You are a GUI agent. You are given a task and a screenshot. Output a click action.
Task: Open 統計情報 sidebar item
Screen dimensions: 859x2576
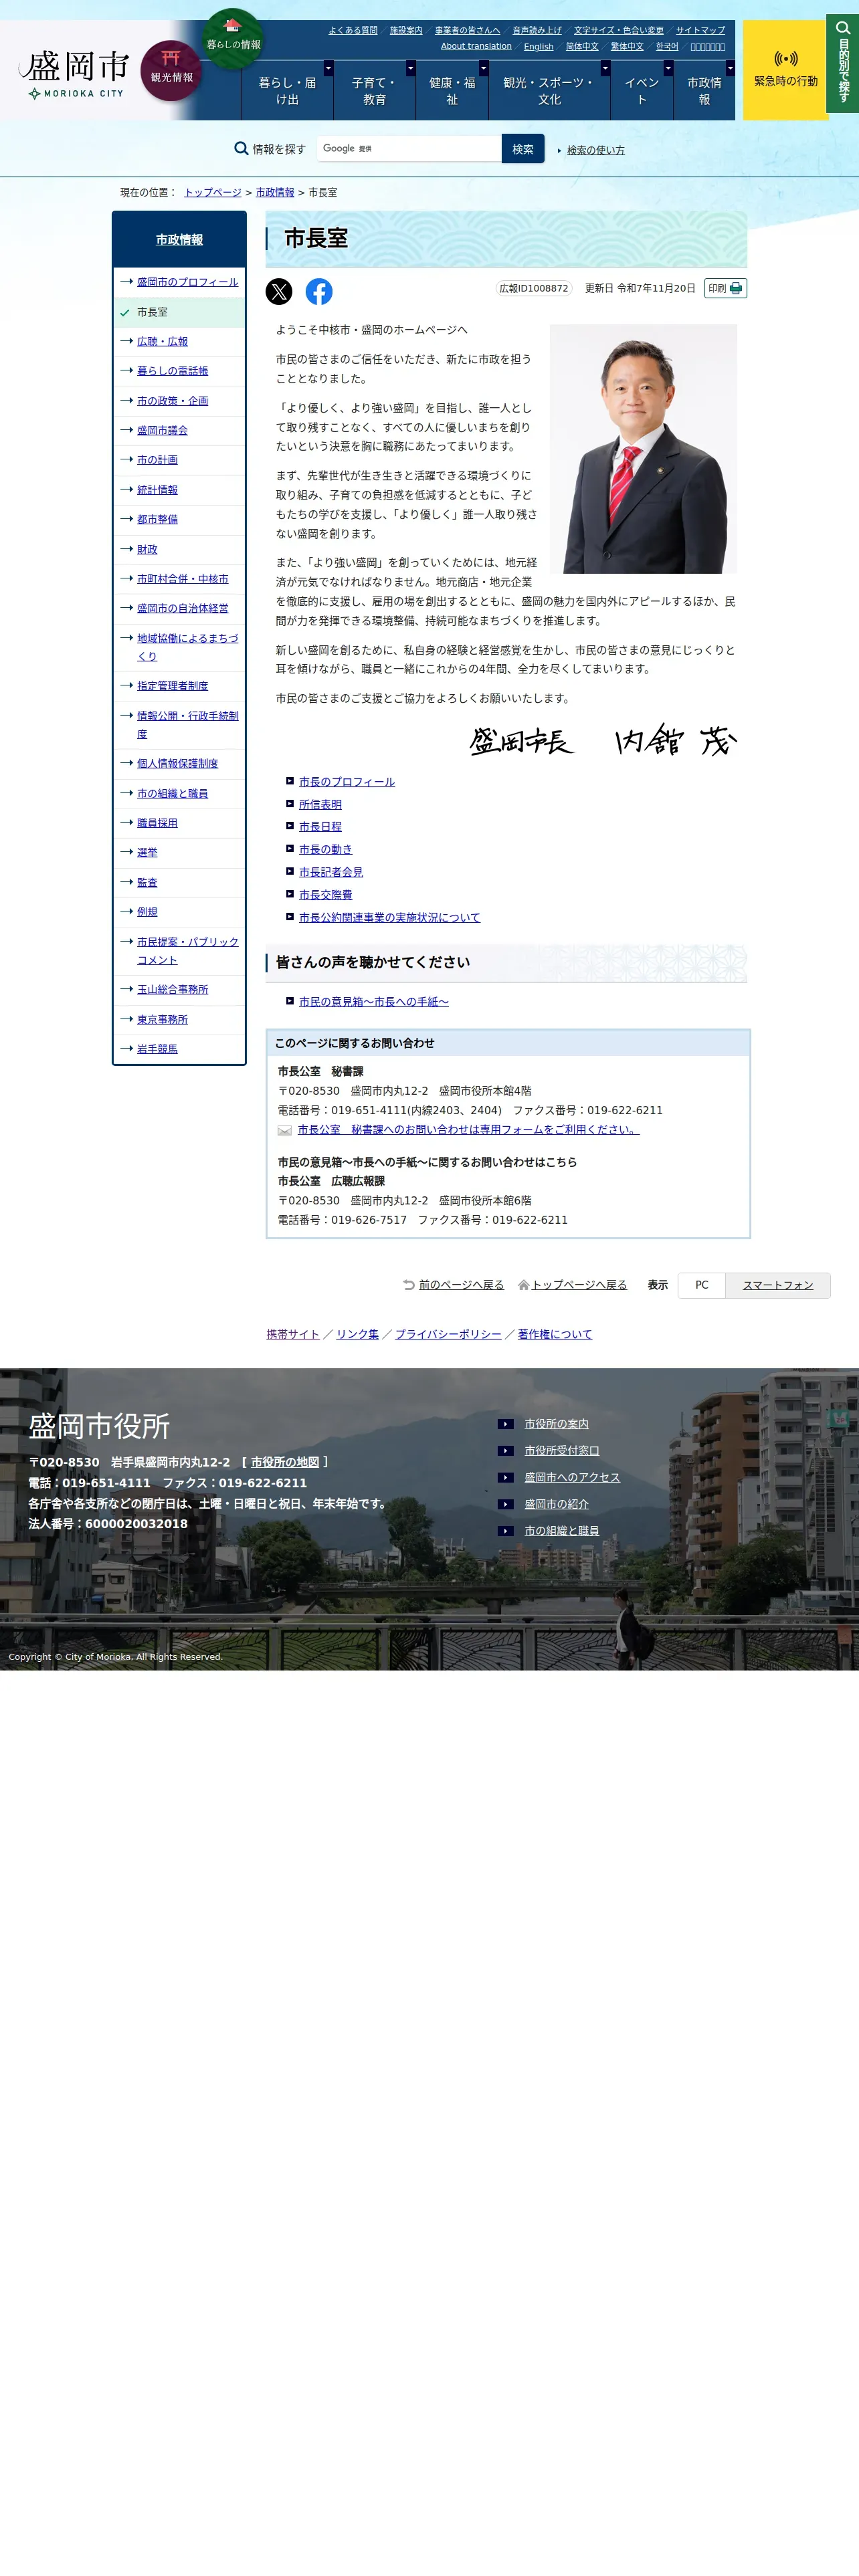(x=158, y=490)
